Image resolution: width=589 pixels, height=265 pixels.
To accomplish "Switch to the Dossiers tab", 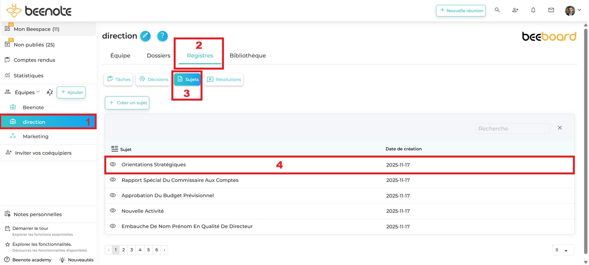I will [158, 56].
